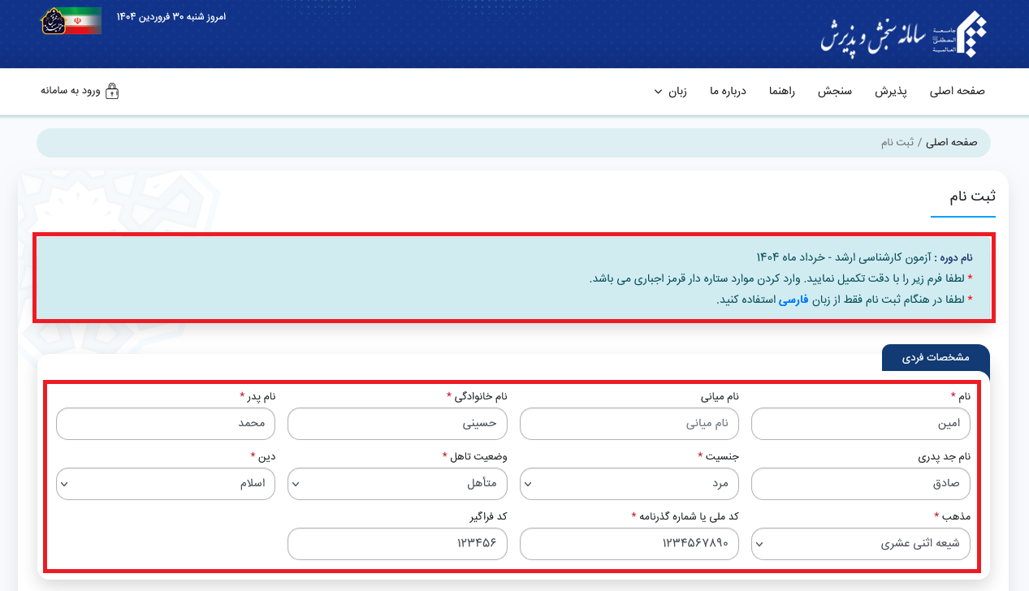Go to صفحه اصلی in navigation menu
1029x591 pixels.
(x=957, y=91)
